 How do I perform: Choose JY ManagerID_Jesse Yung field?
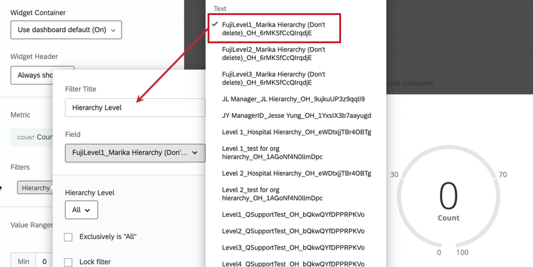point(296,115)
